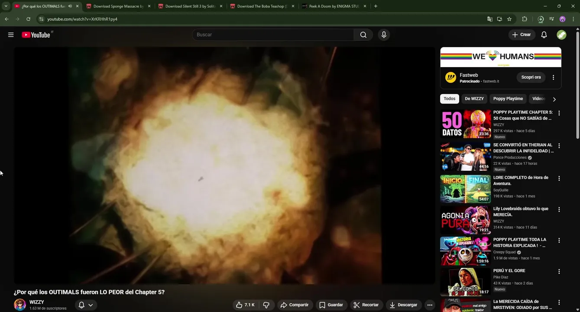Open the INICIO FINAL Hora de Aventura thumbnail
580x312 pixels.
coord(466,189)
